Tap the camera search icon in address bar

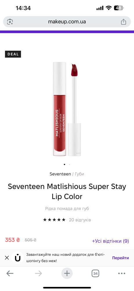coord(10,22)
